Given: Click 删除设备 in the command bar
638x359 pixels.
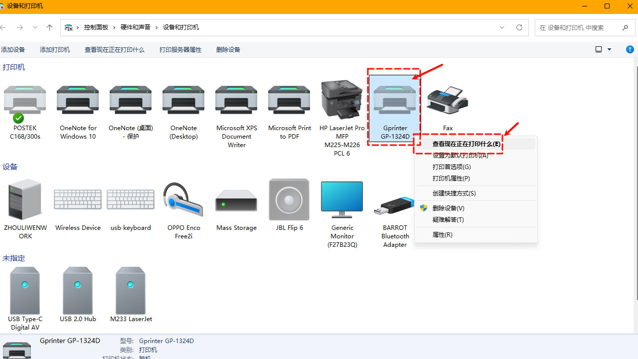Looking at the screenshot, I should pos(228,49).
